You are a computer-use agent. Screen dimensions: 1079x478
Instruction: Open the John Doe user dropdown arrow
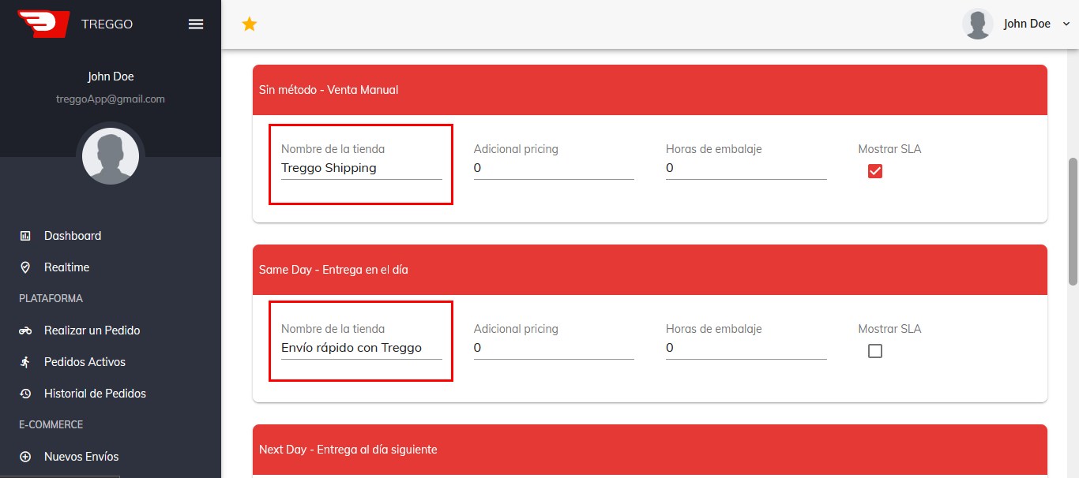point(1066,24)
